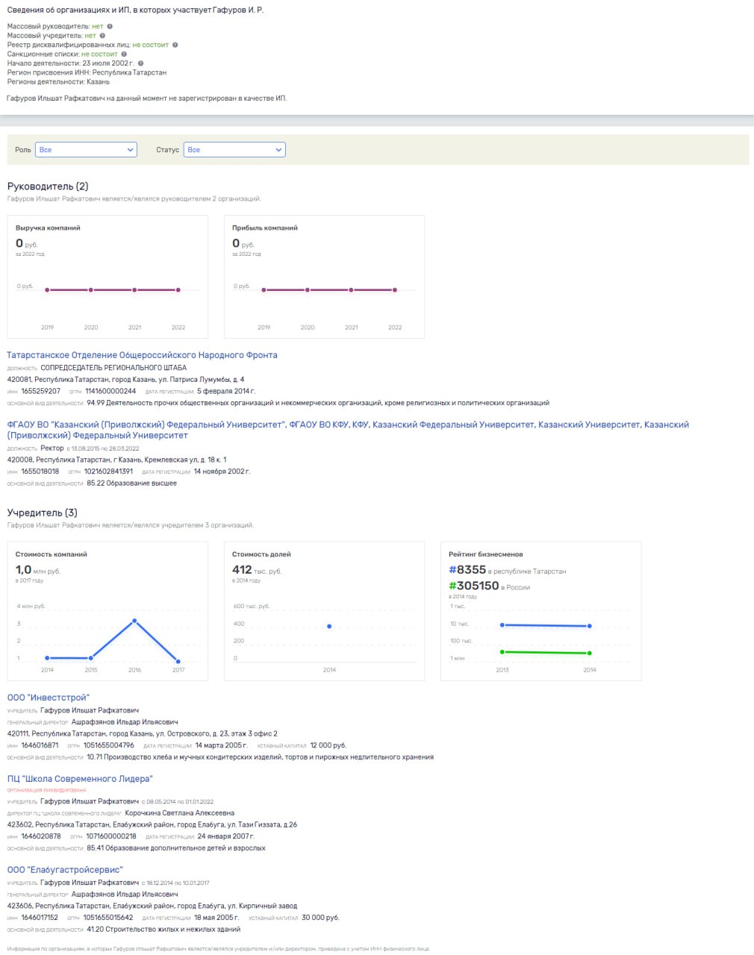
Task: Click blue 2013 point on Рейтинг бизнесменов chart
Action: tap(502, 624)
